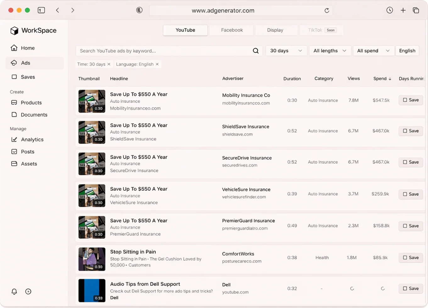Open the Stop Sitting in Pain thumbnail
Image resolution: width=428 pixels, height=308 pixels.
coord(92,259)
